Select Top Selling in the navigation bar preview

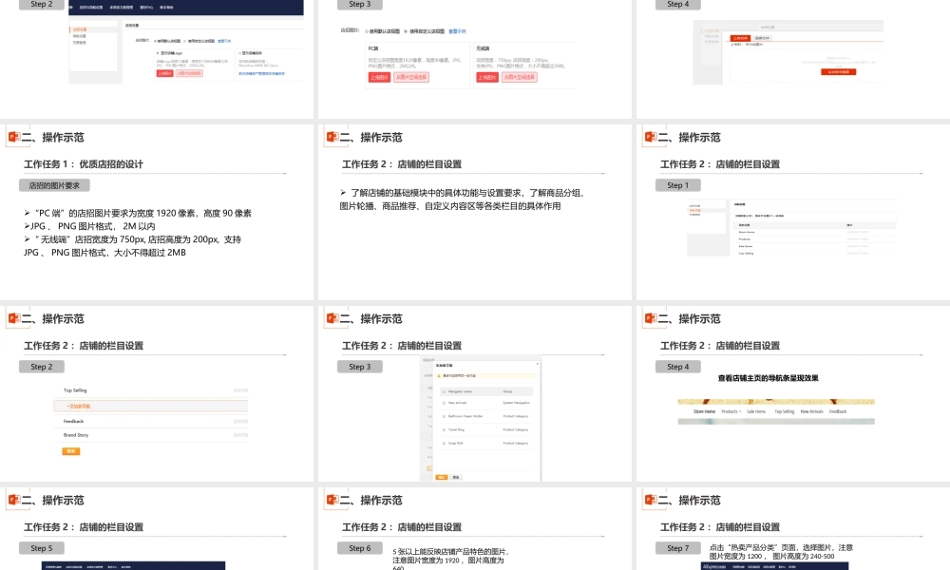pyautogui.click(x=784, y=411)
